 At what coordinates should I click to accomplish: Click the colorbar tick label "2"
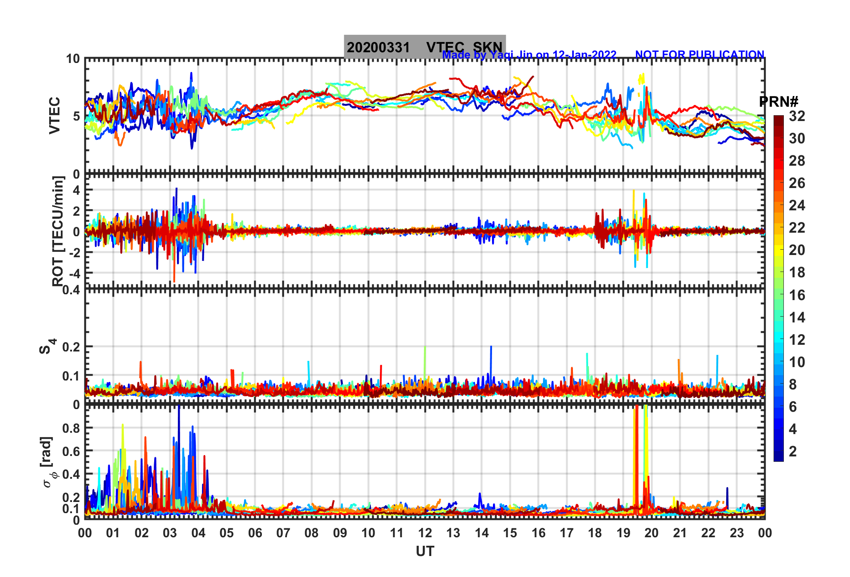[793, 451]
